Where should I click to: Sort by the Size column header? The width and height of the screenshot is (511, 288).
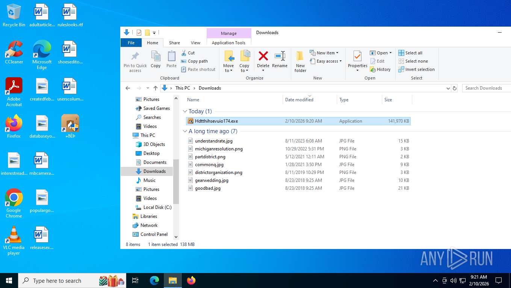click(x=397, y=100)
